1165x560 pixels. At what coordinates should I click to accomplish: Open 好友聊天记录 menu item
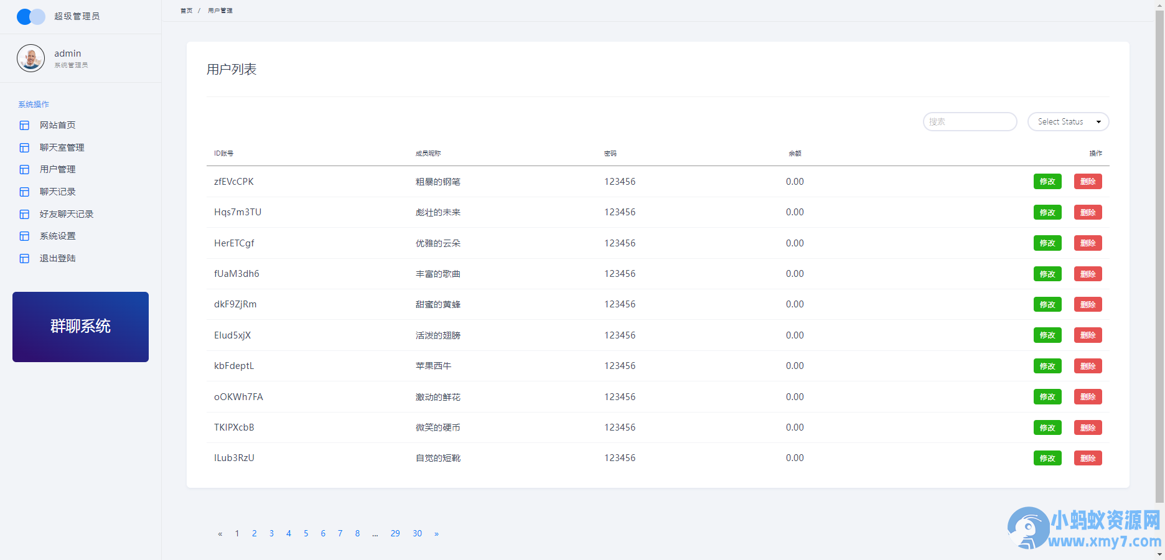point(67,214)
